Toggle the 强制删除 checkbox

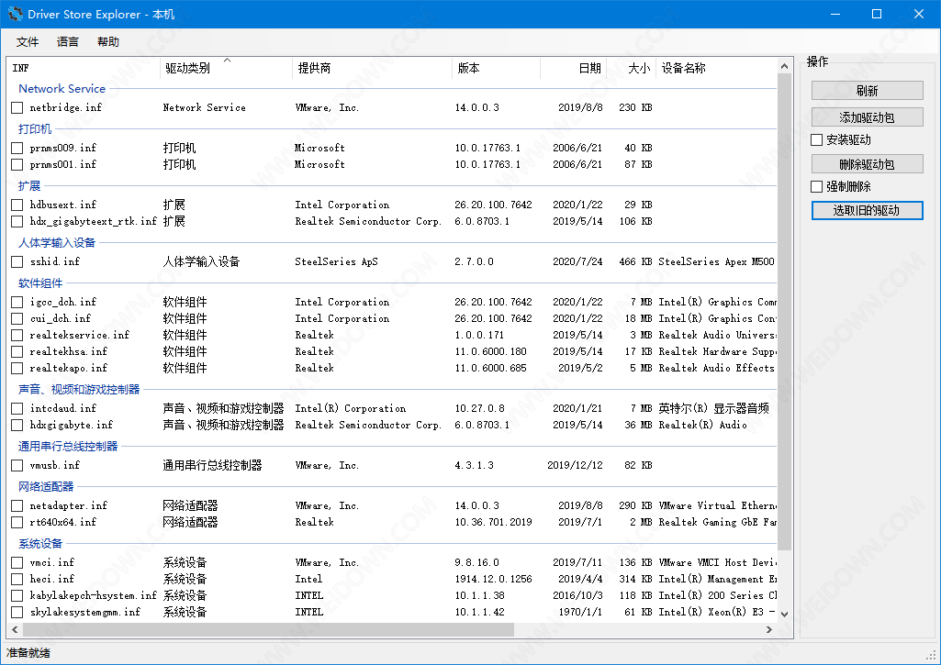pos(817,187)
